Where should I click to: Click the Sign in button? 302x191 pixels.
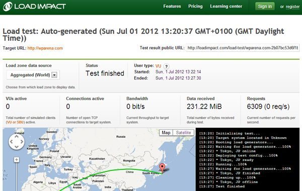click(265, 7)
